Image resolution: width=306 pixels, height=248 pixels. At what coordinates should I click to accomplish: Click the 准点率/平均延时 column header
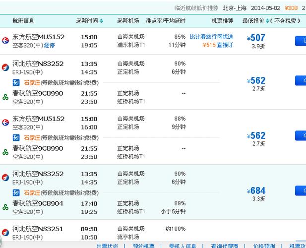coord(166,21)
